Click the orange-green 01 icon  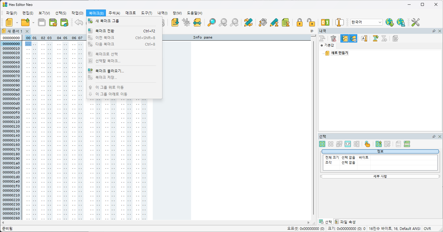click(x=325, y=22)
